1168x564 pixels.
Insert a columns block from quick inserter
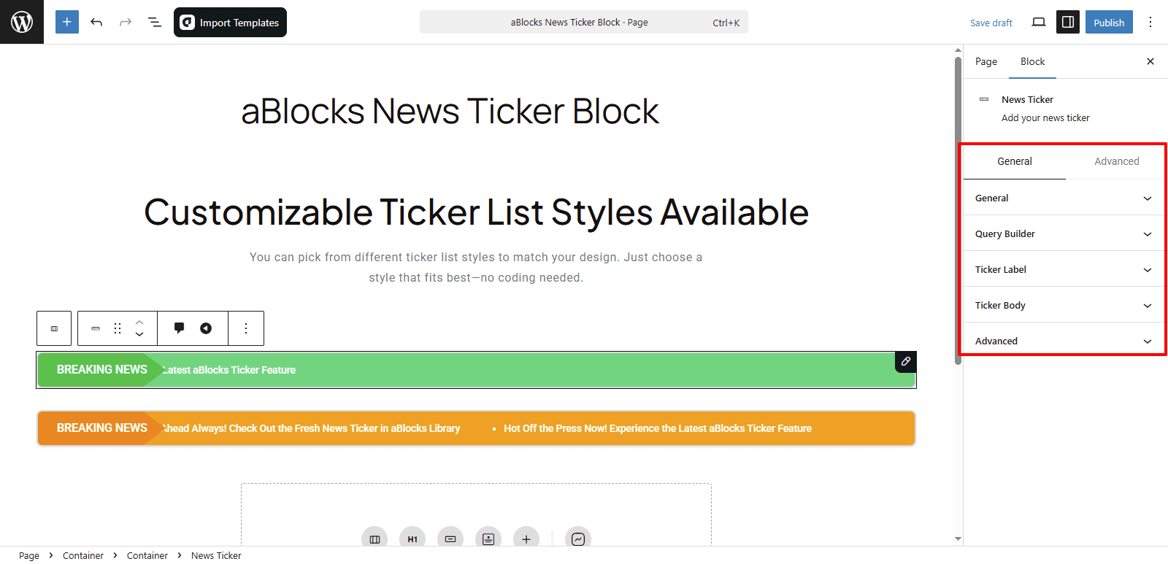click(374, 539)
